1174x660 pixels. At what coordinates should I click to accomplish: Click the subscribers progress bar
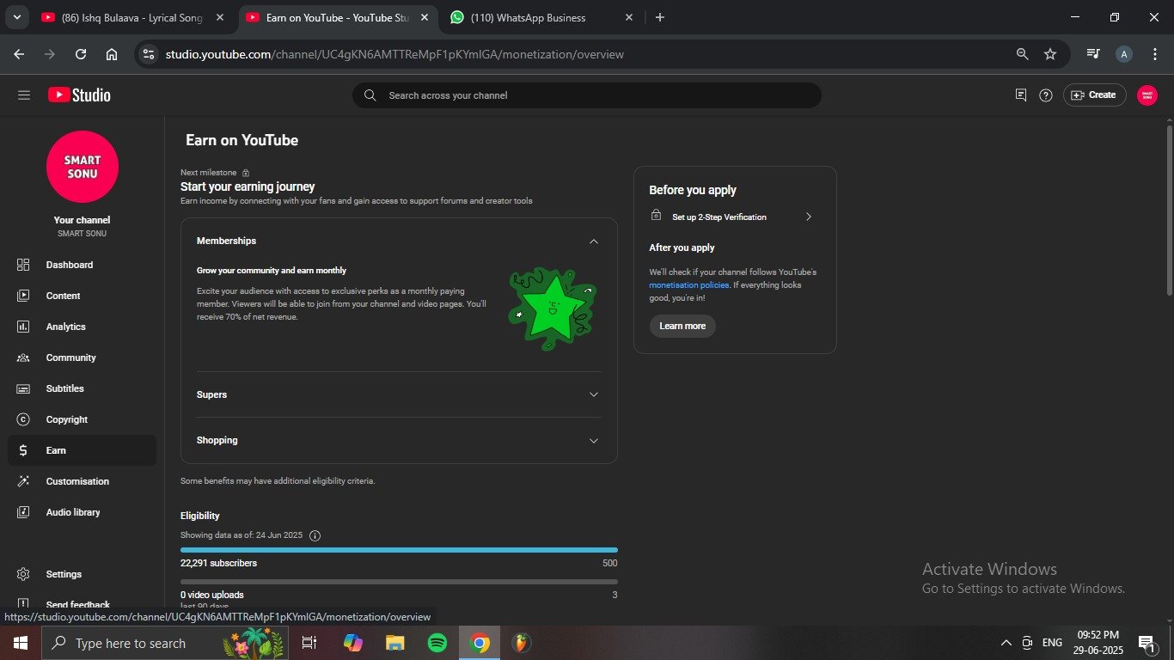click(399, 550)
